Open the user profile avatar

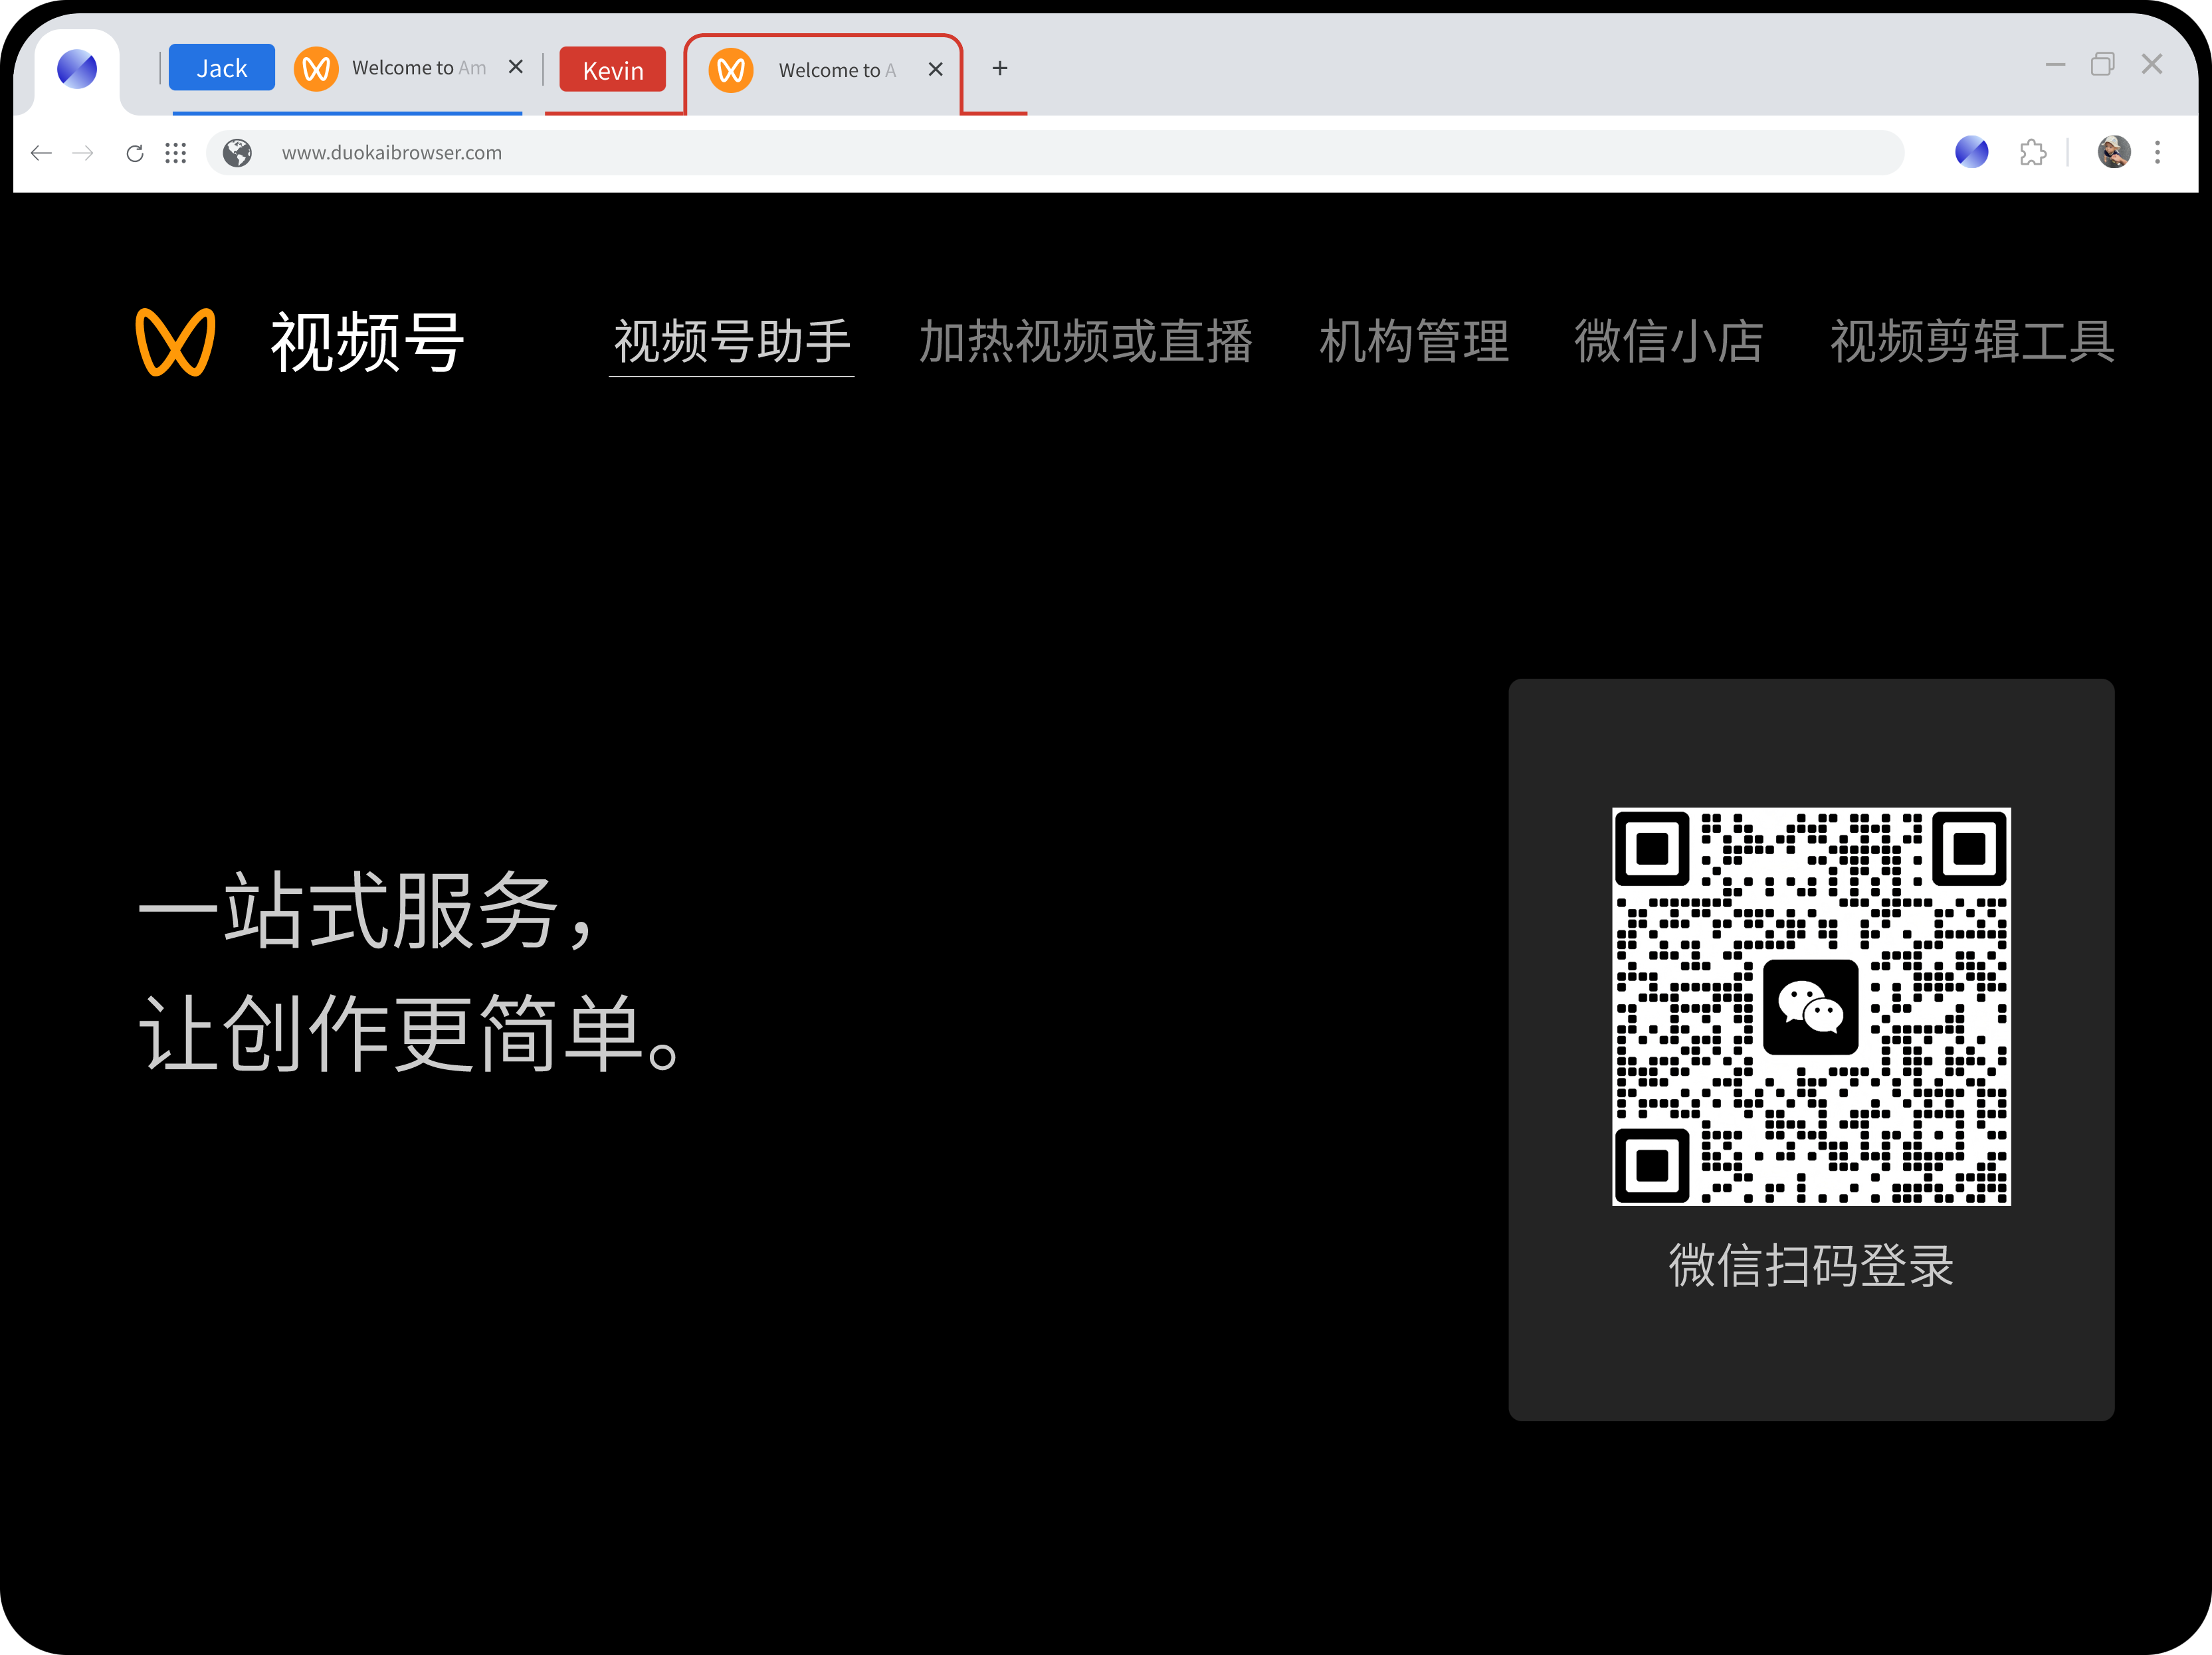[2114, 152]
